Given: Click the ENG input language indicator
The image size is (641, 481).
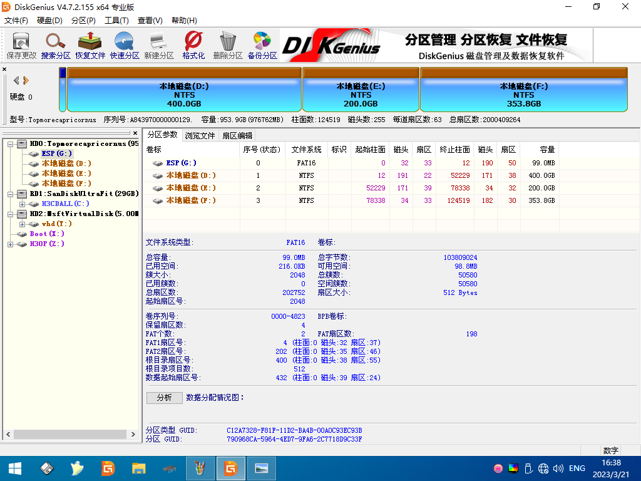Looking at the screenshot, I should click(x=577, y=468).
